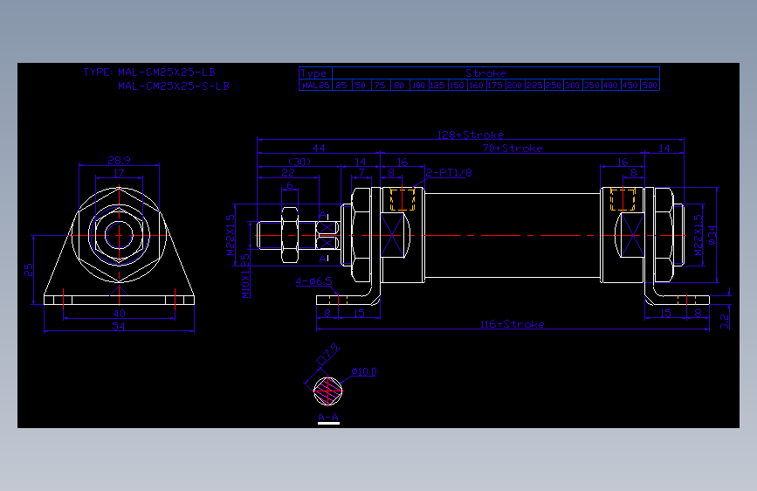The height and width of the screenshot is (491, 757).
Task: Pick stroke value 150 in the table
Action: point(457,86)
